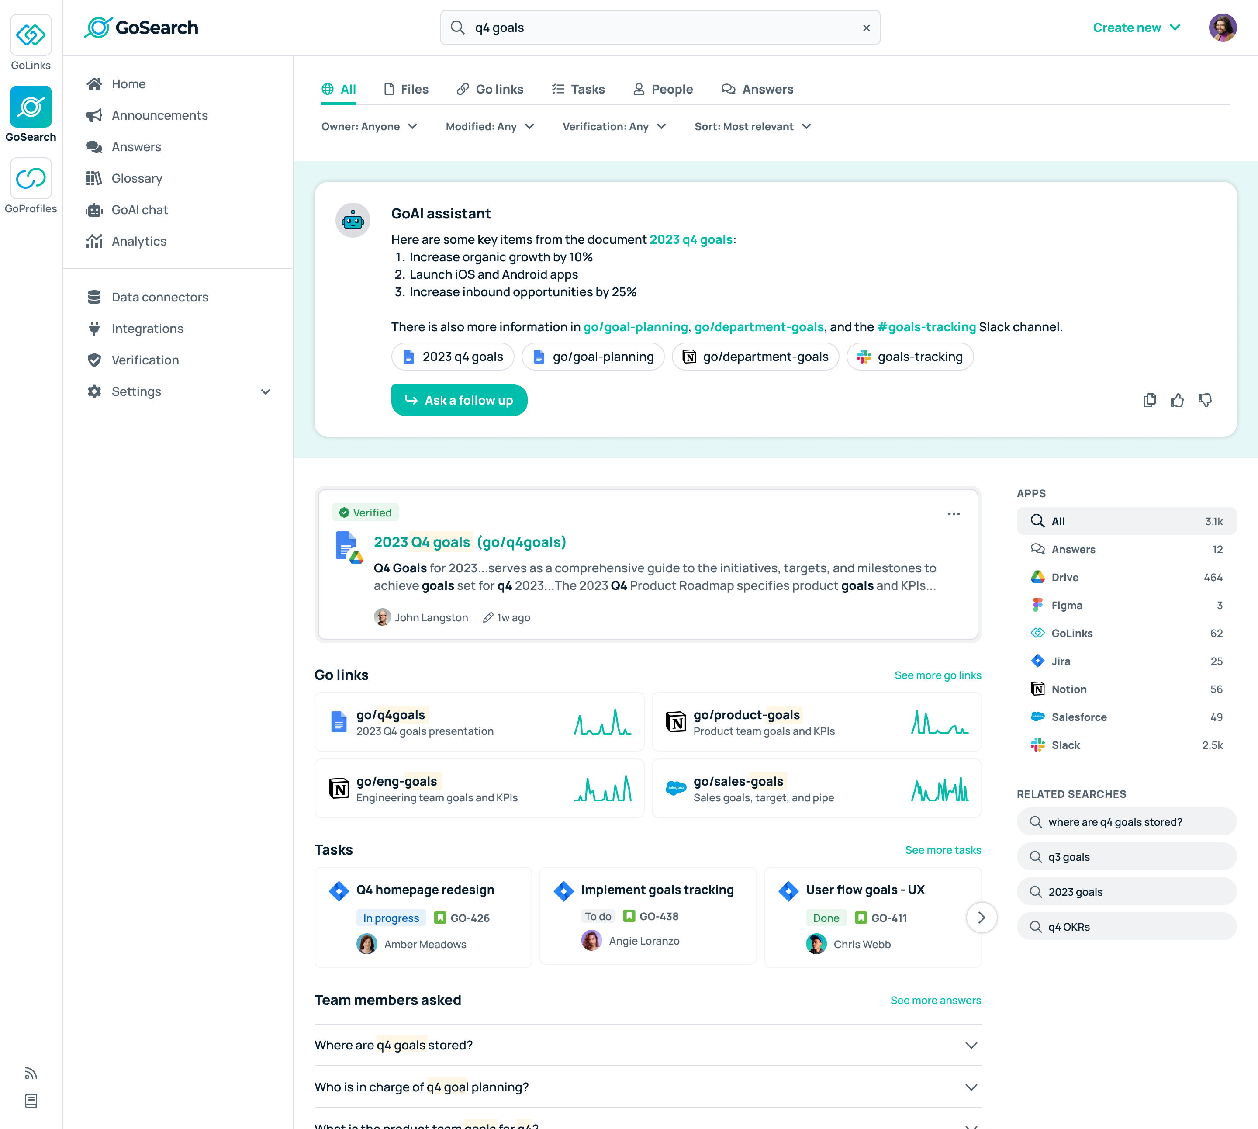Switch to the People tab
1258x1129 pixels.
pos(663,89)
